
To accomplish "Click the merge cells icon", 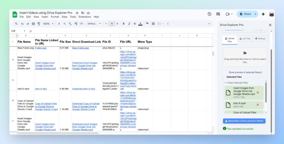I will [159, 24].
